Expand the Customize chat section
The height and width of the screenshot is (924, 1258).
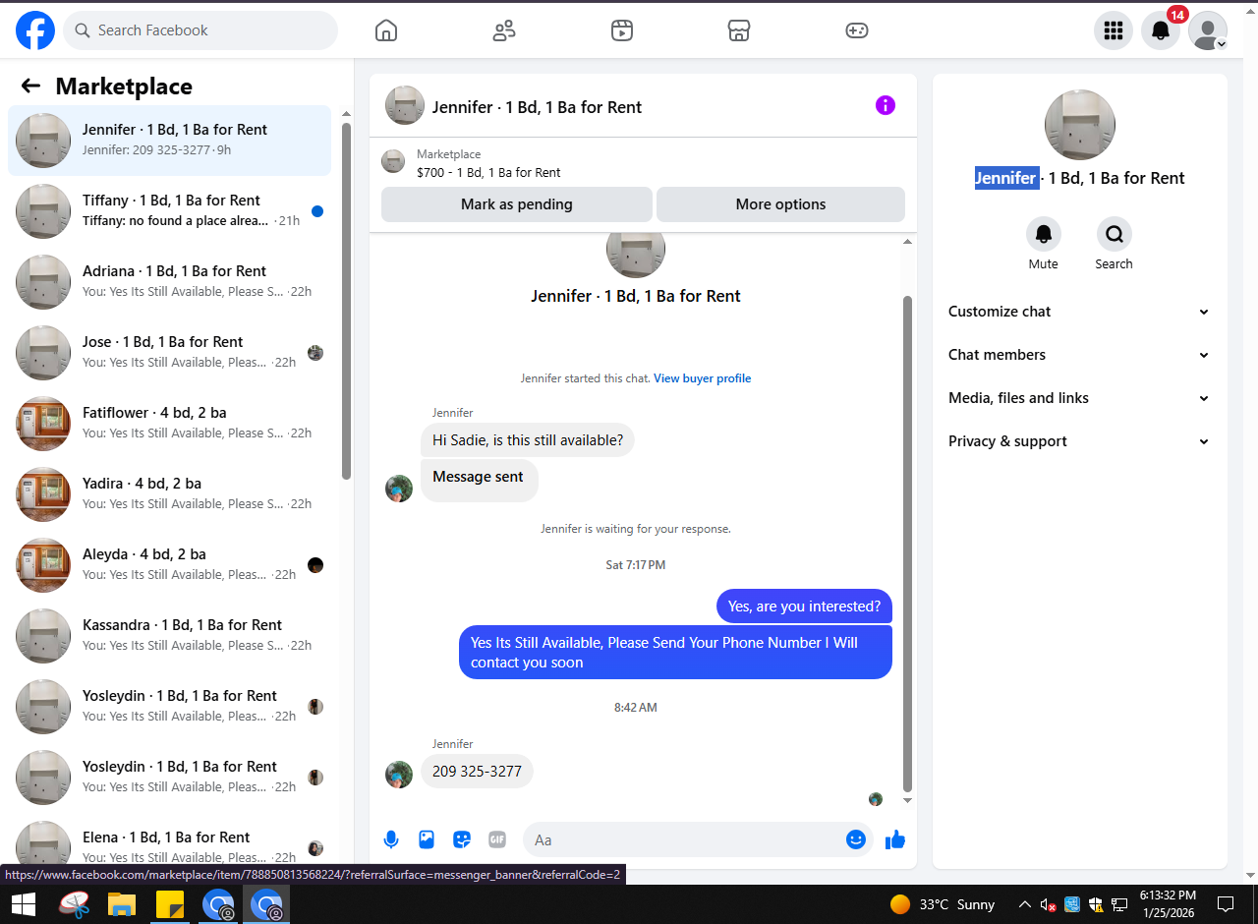(1079, 312)
